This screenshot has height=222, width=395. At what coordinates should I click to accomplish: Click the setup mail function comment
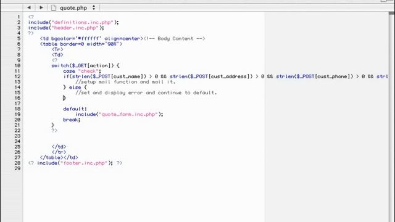pyautogui.click(x=125, y=82)
